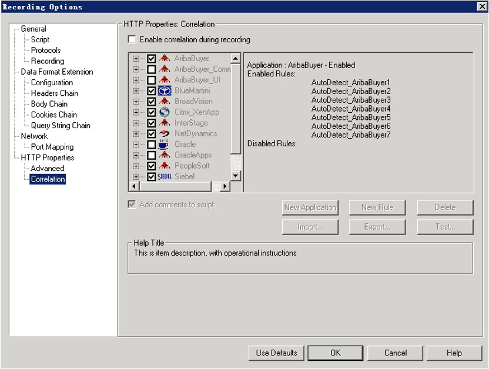The width and height of the screenshot is (489, 369).
Task: Click application list scroll right arrow
Action: tap(225, 186)
